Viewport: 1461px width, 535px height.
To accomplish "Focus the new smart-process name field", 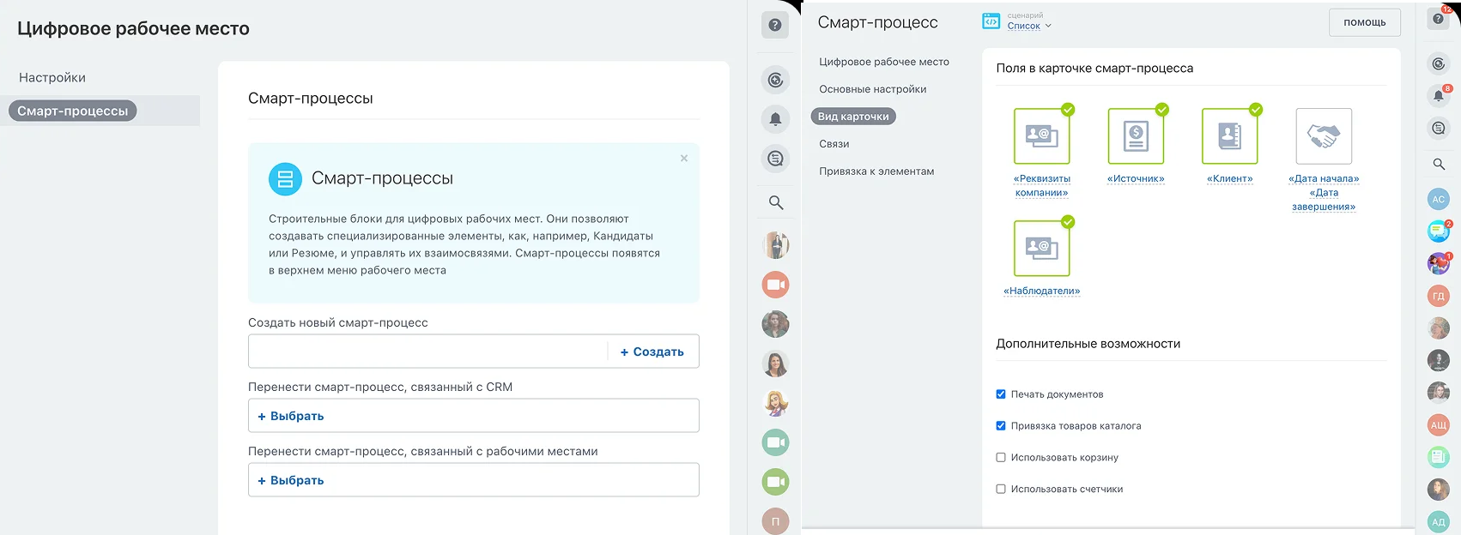I will coord(427,352).
